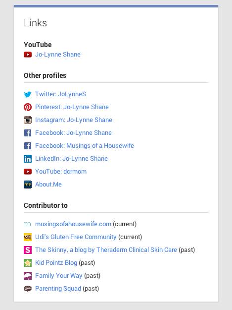Click the Pinterest logo icon

point(28,107)
